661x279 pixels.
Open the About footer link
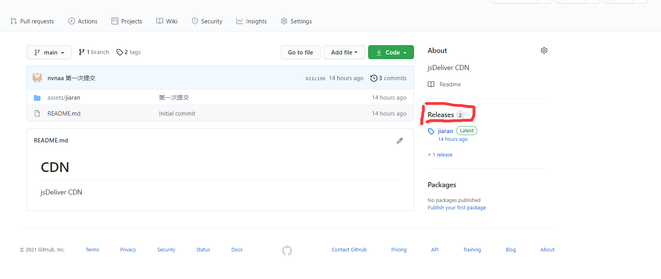547,250
